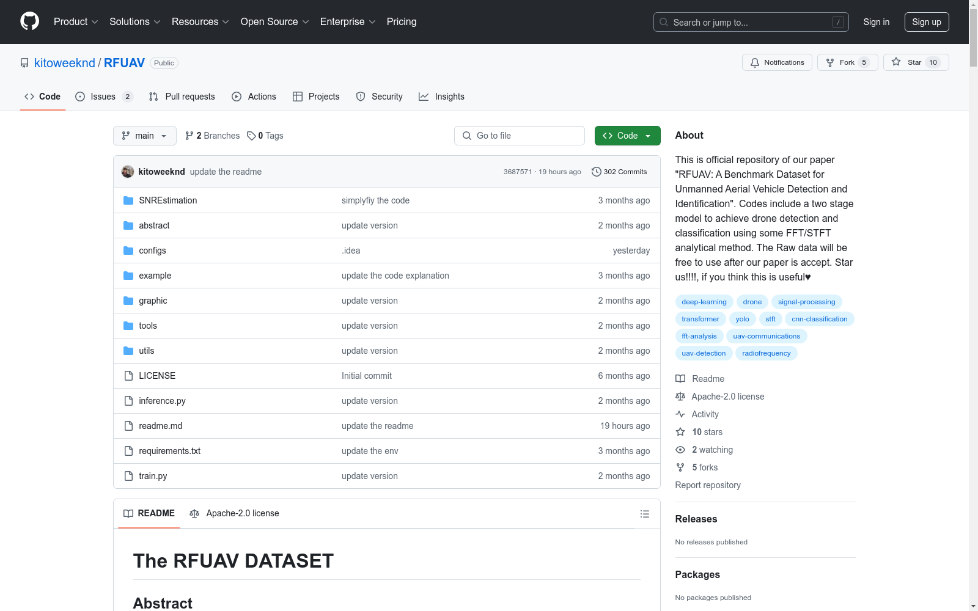Screen dimensions: 978x611
Task: Click the Sign up button
Action: pos(927,22)
